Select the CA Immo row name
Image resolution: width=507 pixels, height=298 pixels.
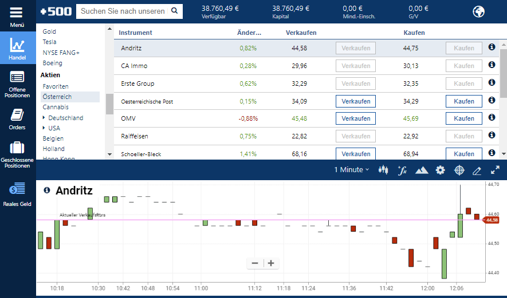click(x=134, y=66)
